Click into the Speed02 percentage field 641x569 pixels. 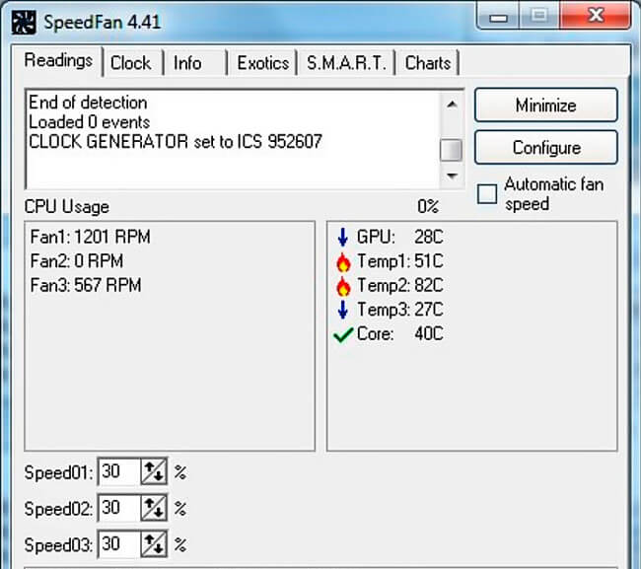point(119,508)
